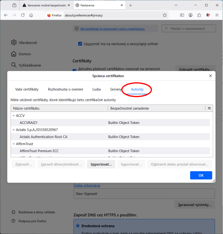Open the extensions puzzle-piece icon

[199, 15]
